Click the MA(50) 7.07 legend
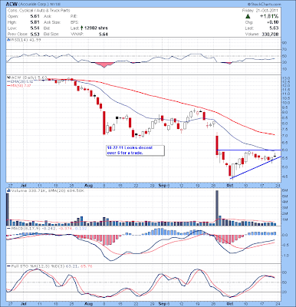The width and height of the screenshot is (296, 307). click(x=20, y=85)
